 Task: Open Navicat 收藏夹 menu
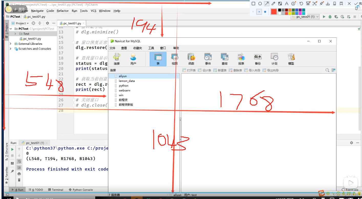pyautogui.click(x=137, y=48)
